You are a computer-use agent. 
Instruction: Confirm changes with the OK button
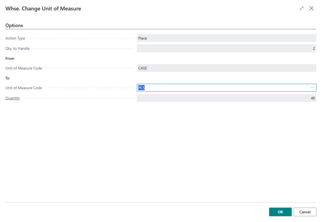click(x=280, y=212)
